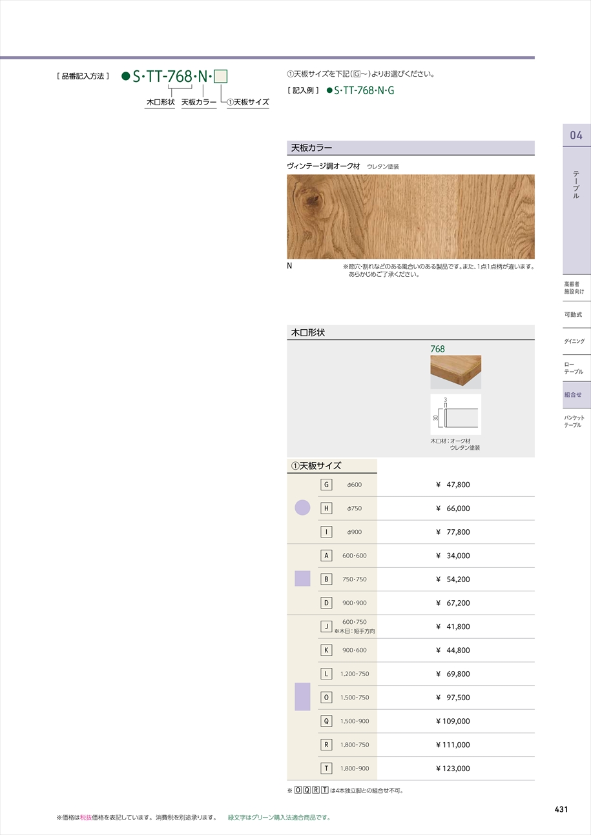Click price ¥ 34,000
The height and width of the screenshot is (835, 591).
tap(453, 556)
